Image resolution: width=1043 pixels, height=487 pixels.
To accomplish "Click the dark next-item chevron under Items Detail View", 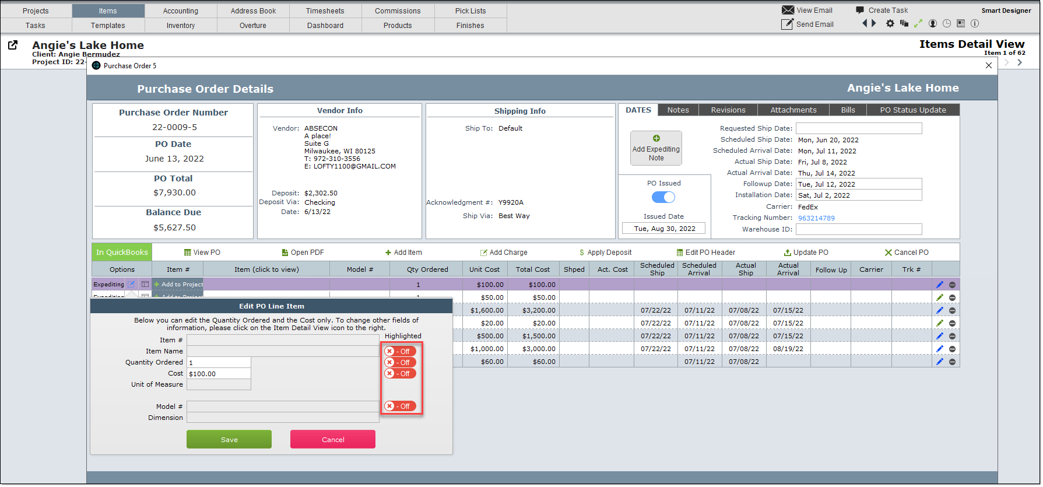I will coord(1020,62).
